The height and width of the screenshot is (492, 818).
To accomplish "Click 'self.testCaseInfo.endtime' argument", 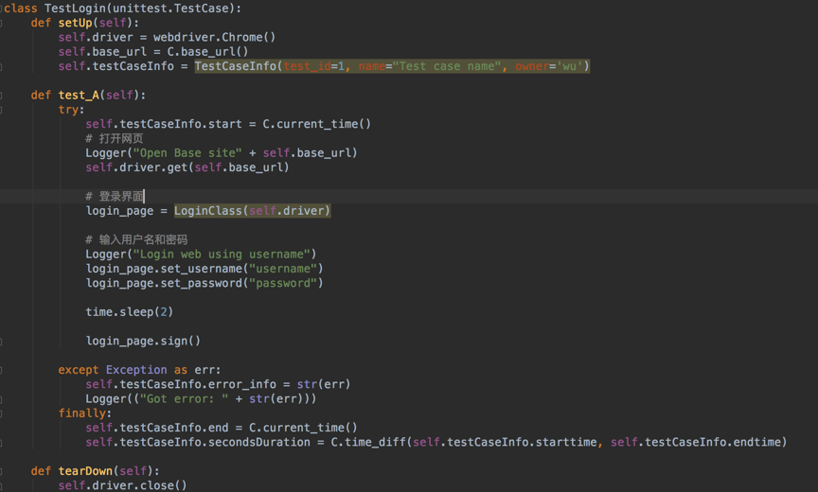I will coord(696,443).
